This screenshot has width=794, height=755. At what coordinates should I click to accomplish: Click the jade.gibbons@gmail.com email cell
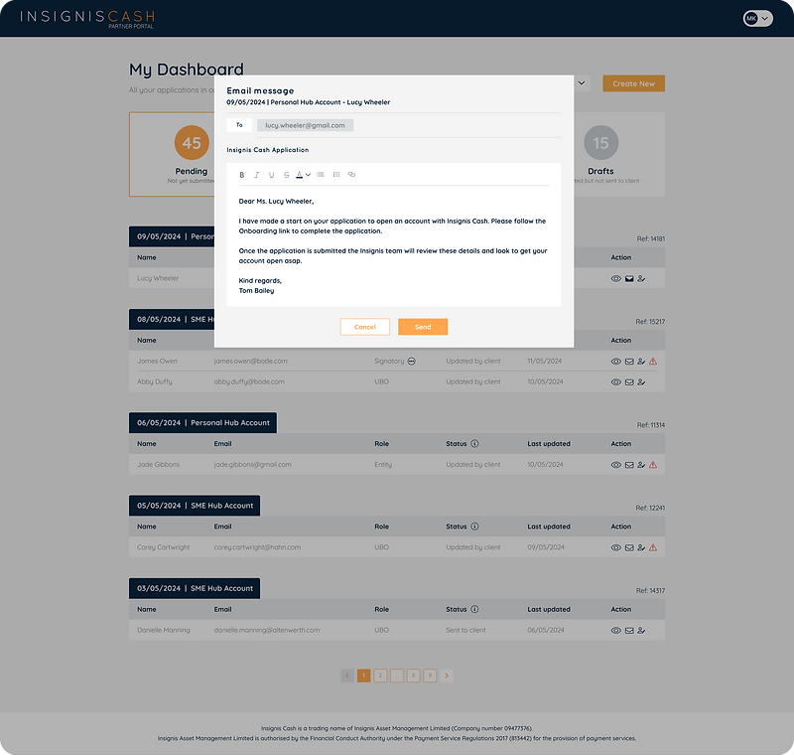point(253,465)
